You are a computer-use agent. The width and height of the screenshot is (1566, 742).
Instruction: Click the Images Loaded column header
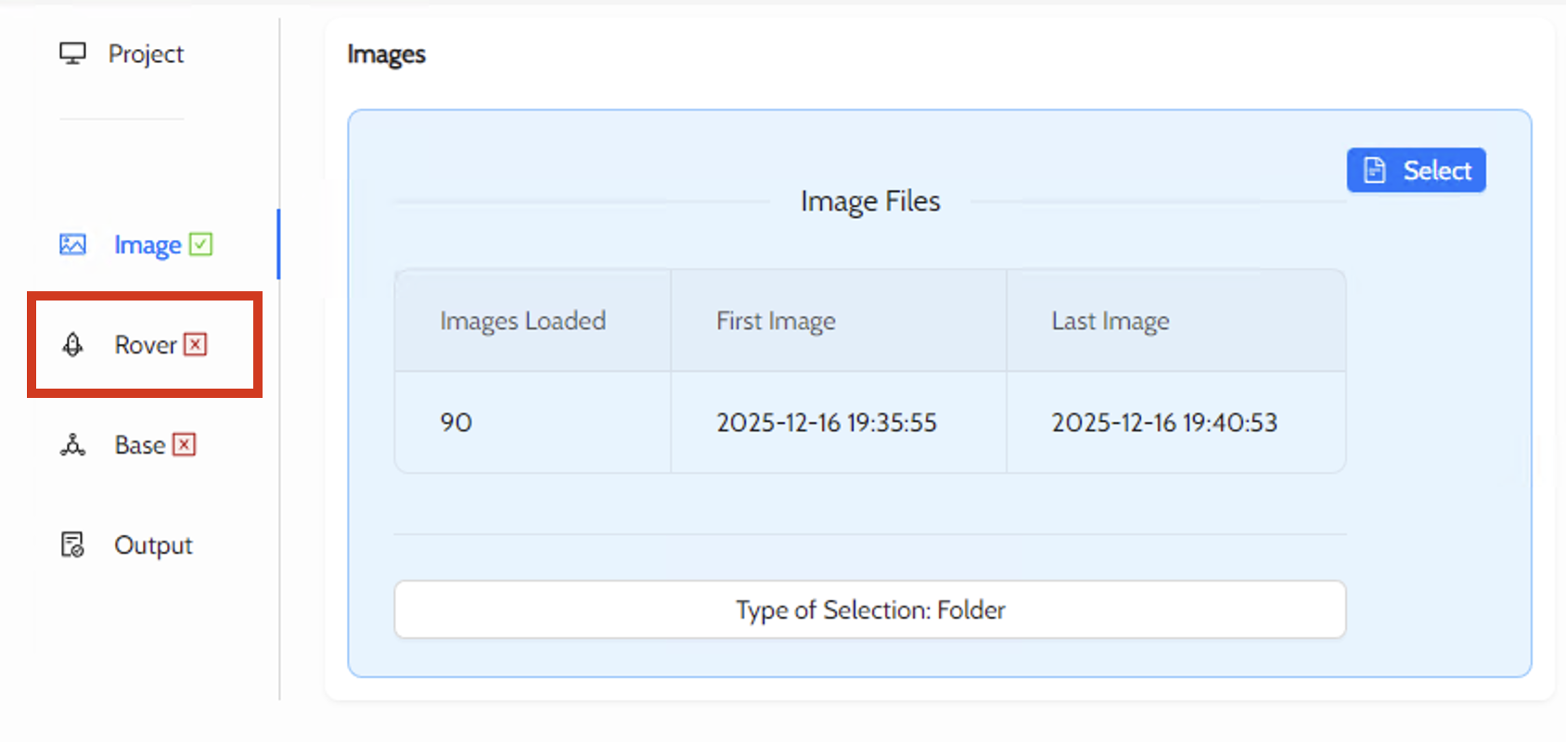point(522,321)
